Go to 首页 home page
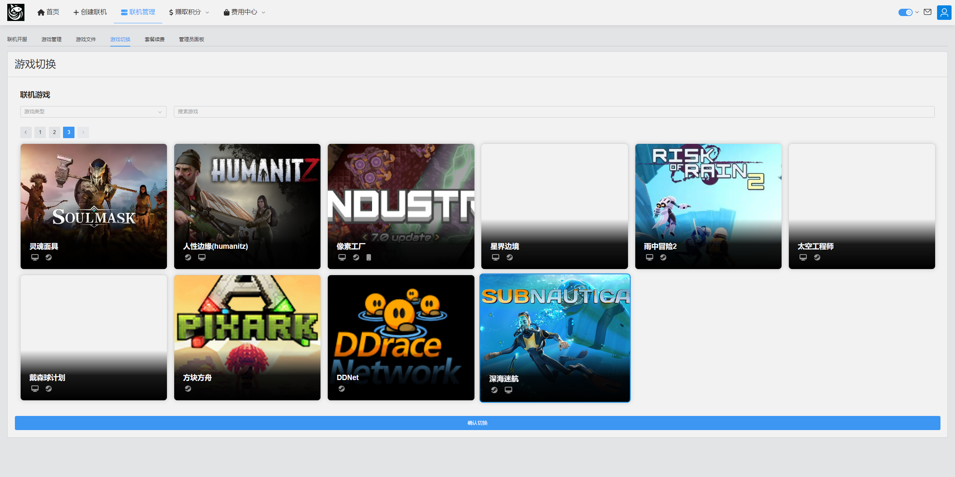955x477 pixels. coord(48,12)
